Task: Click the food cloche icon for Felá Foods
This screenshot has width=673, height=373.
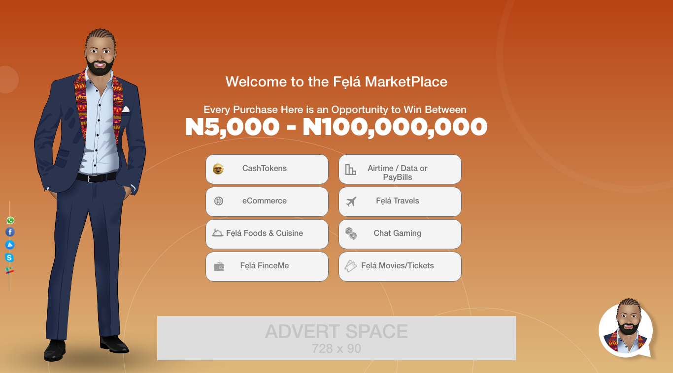Action: pyautogui.click(x=218, y=233)
